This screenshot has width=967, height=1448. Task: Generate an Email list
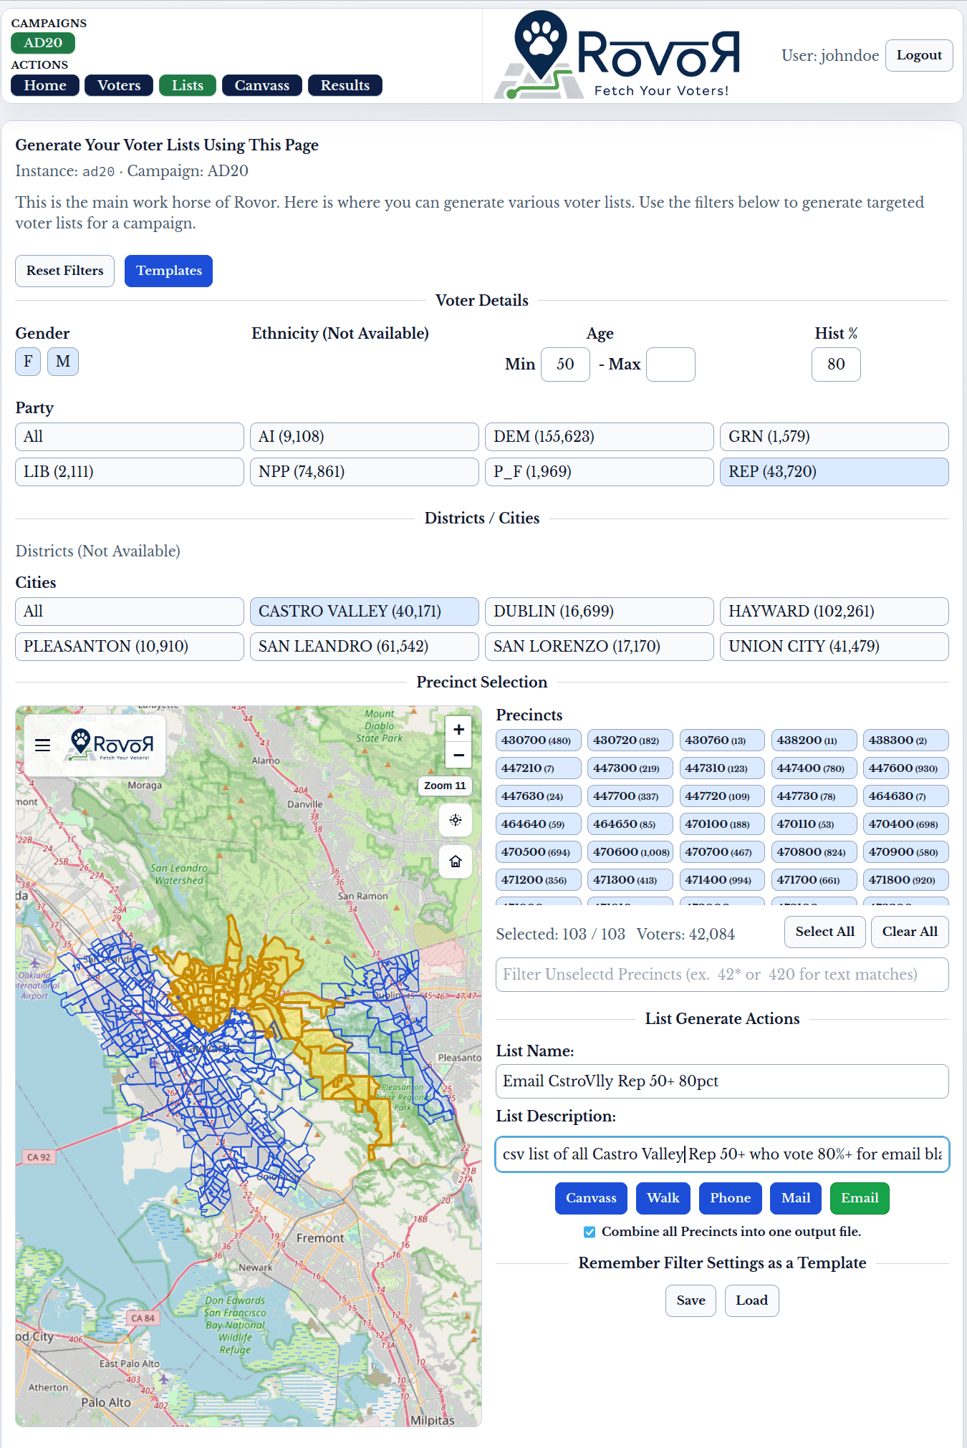(860, 1198)
